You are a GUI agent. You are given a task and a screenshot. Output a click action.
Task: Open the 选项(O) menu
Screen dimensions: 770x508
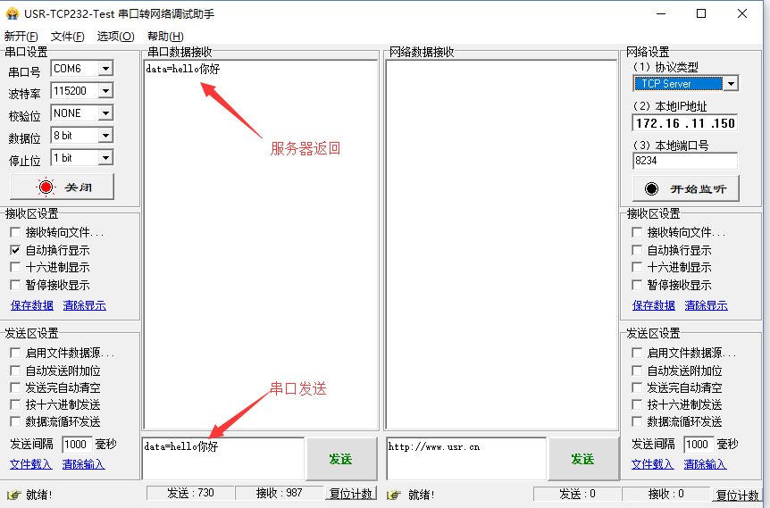pyautogui.click(x=115, y=37)
